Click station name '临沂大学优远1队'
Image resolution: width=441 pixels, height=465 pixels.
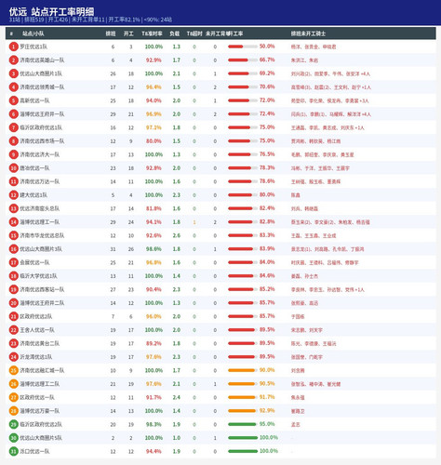click(x=38, y=276)
